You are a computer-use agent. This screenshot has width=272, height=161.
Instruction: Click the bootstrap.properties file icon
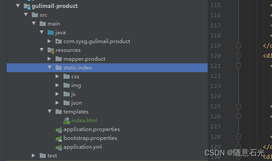pyautogui.click(x=59, y=139)
